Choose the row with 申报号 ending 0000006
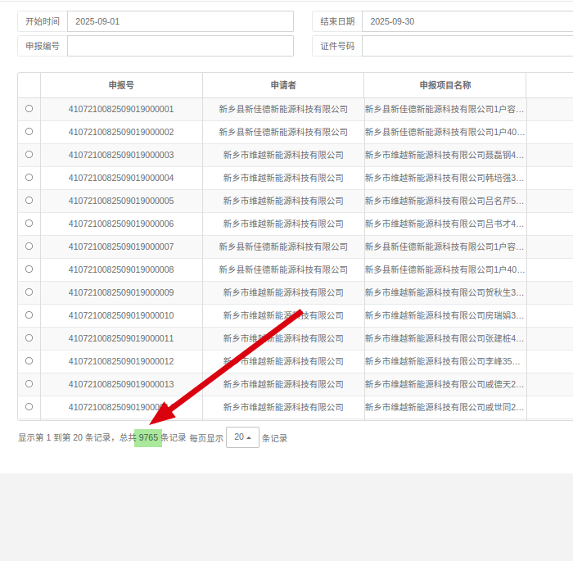Screen dimensions: 573x561 coord(29,223)
